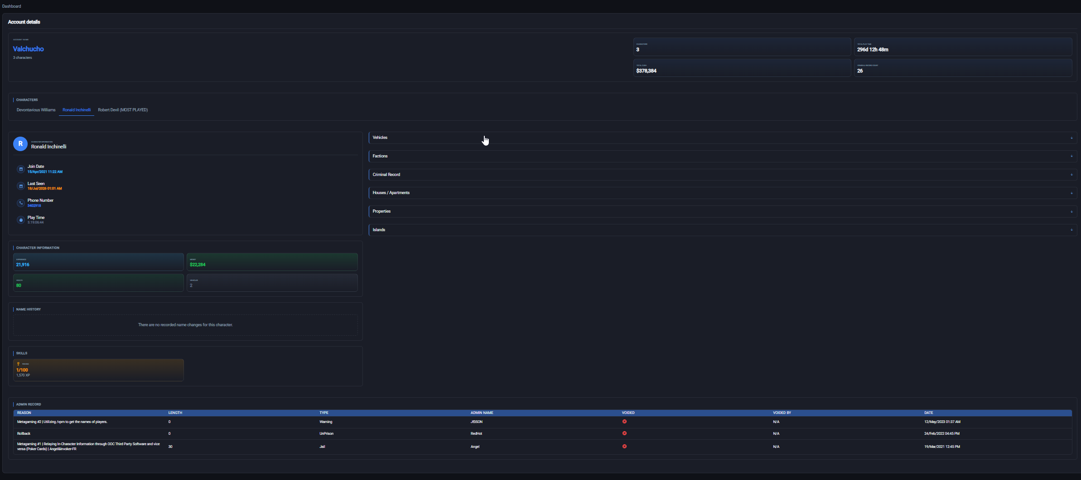Screen dimensions: 1081x480
Task: Click the UnPrison type cell
Action: point(326,433)
